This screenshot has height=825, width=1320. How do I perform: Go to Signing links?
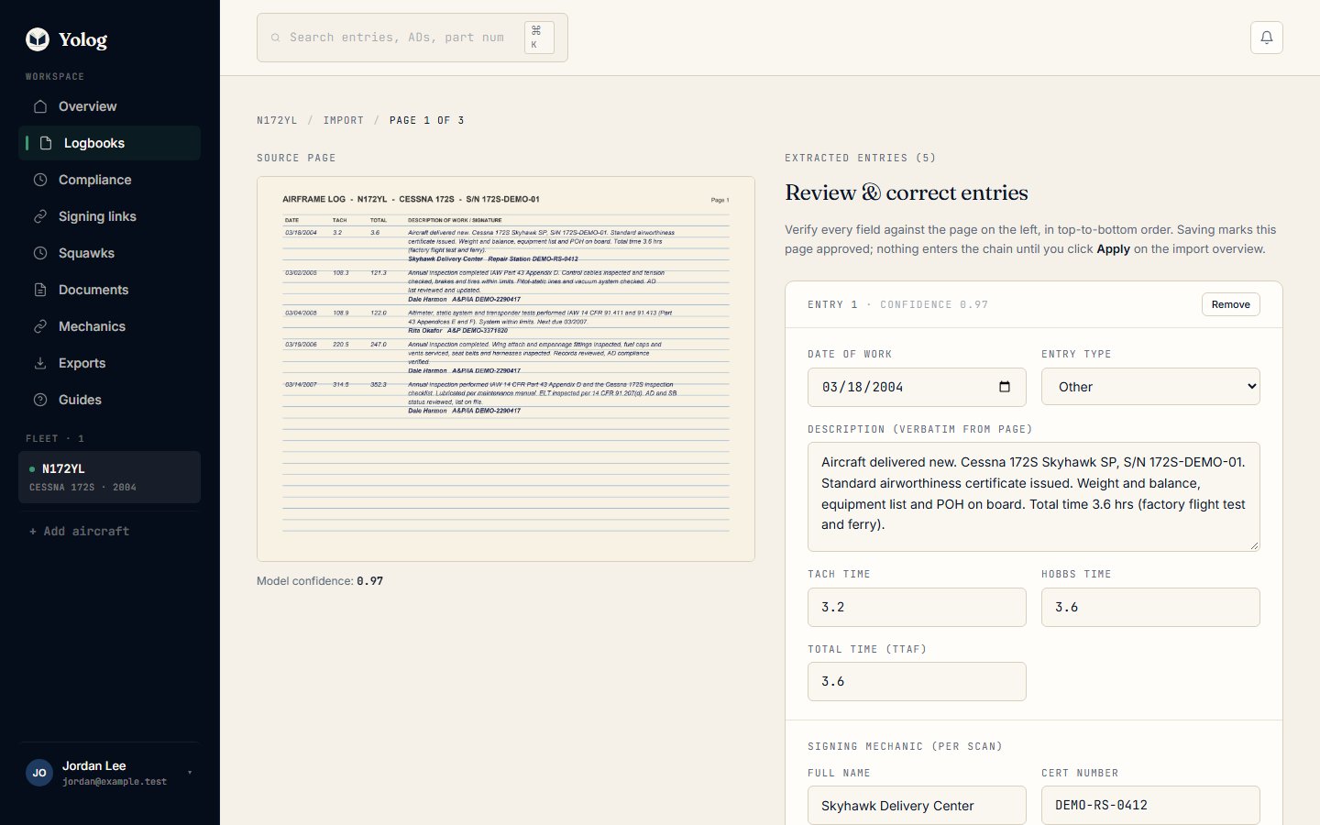pyautogui.click(x=109, y=216)
